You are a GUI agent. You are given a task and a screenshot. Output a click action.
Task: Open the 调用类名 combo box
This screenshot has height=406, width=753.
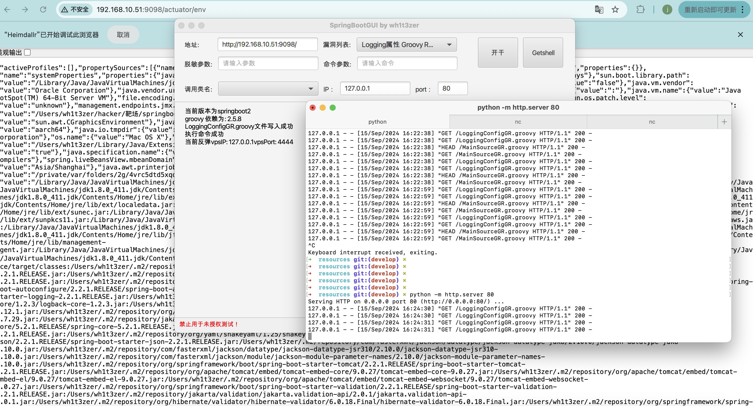268,89
